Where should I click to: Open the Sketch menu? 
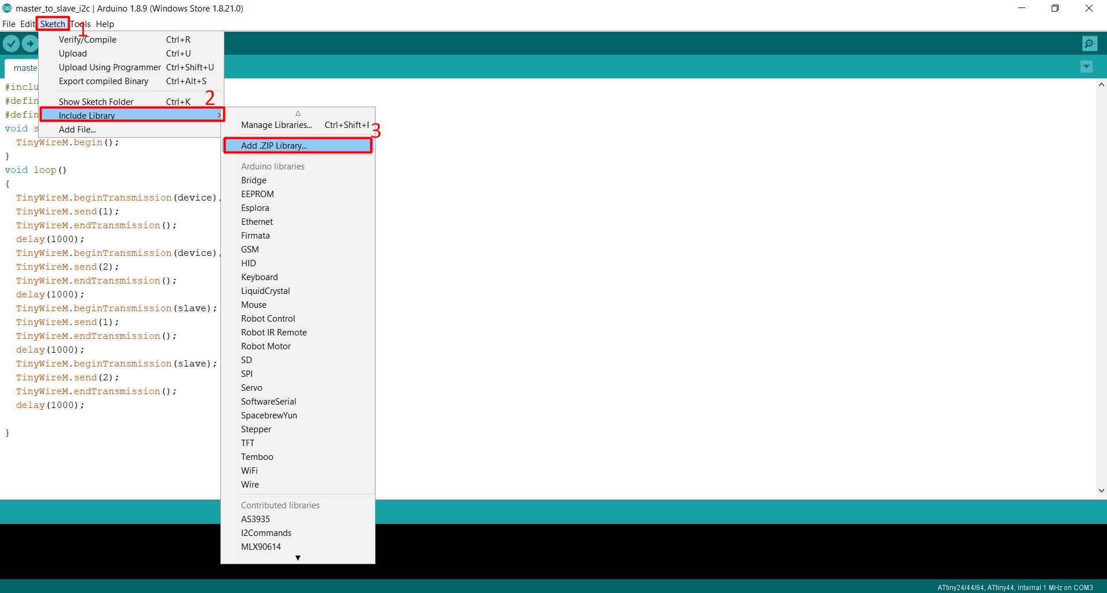[52, 24]
